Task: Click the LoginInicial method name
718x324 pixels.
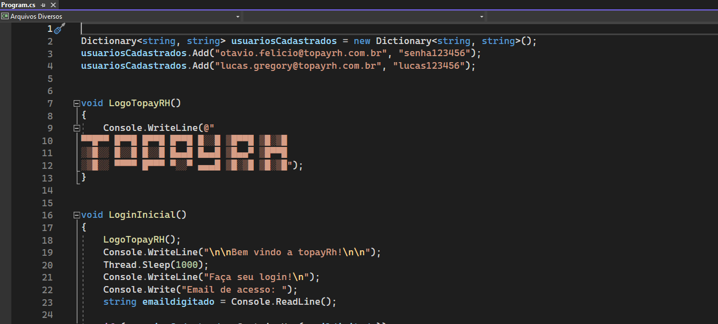Action: [142, 215]
